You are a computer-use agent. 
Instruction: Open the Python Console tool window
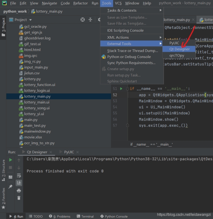point(114,216)
